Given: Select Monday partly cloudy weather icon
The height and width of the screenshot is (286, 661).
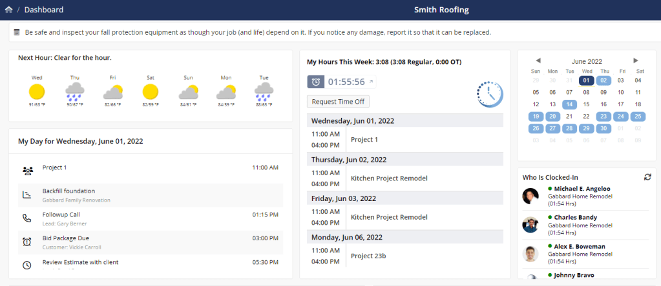Looking at the screenshot, I should 226,92.
